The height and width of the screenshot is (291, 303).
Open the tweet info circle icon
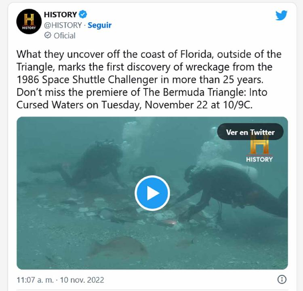(282, 280)
